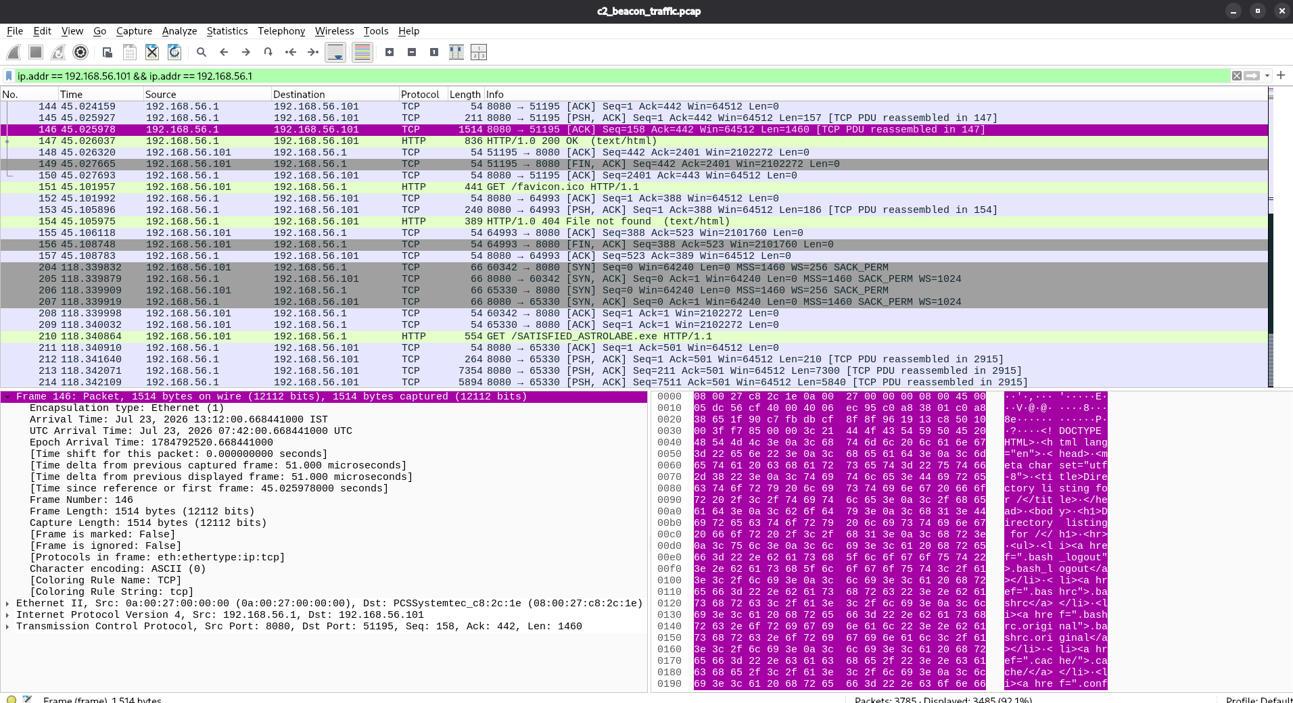
Task: Find a packet with magnifier icon
Action: (202, 52)
